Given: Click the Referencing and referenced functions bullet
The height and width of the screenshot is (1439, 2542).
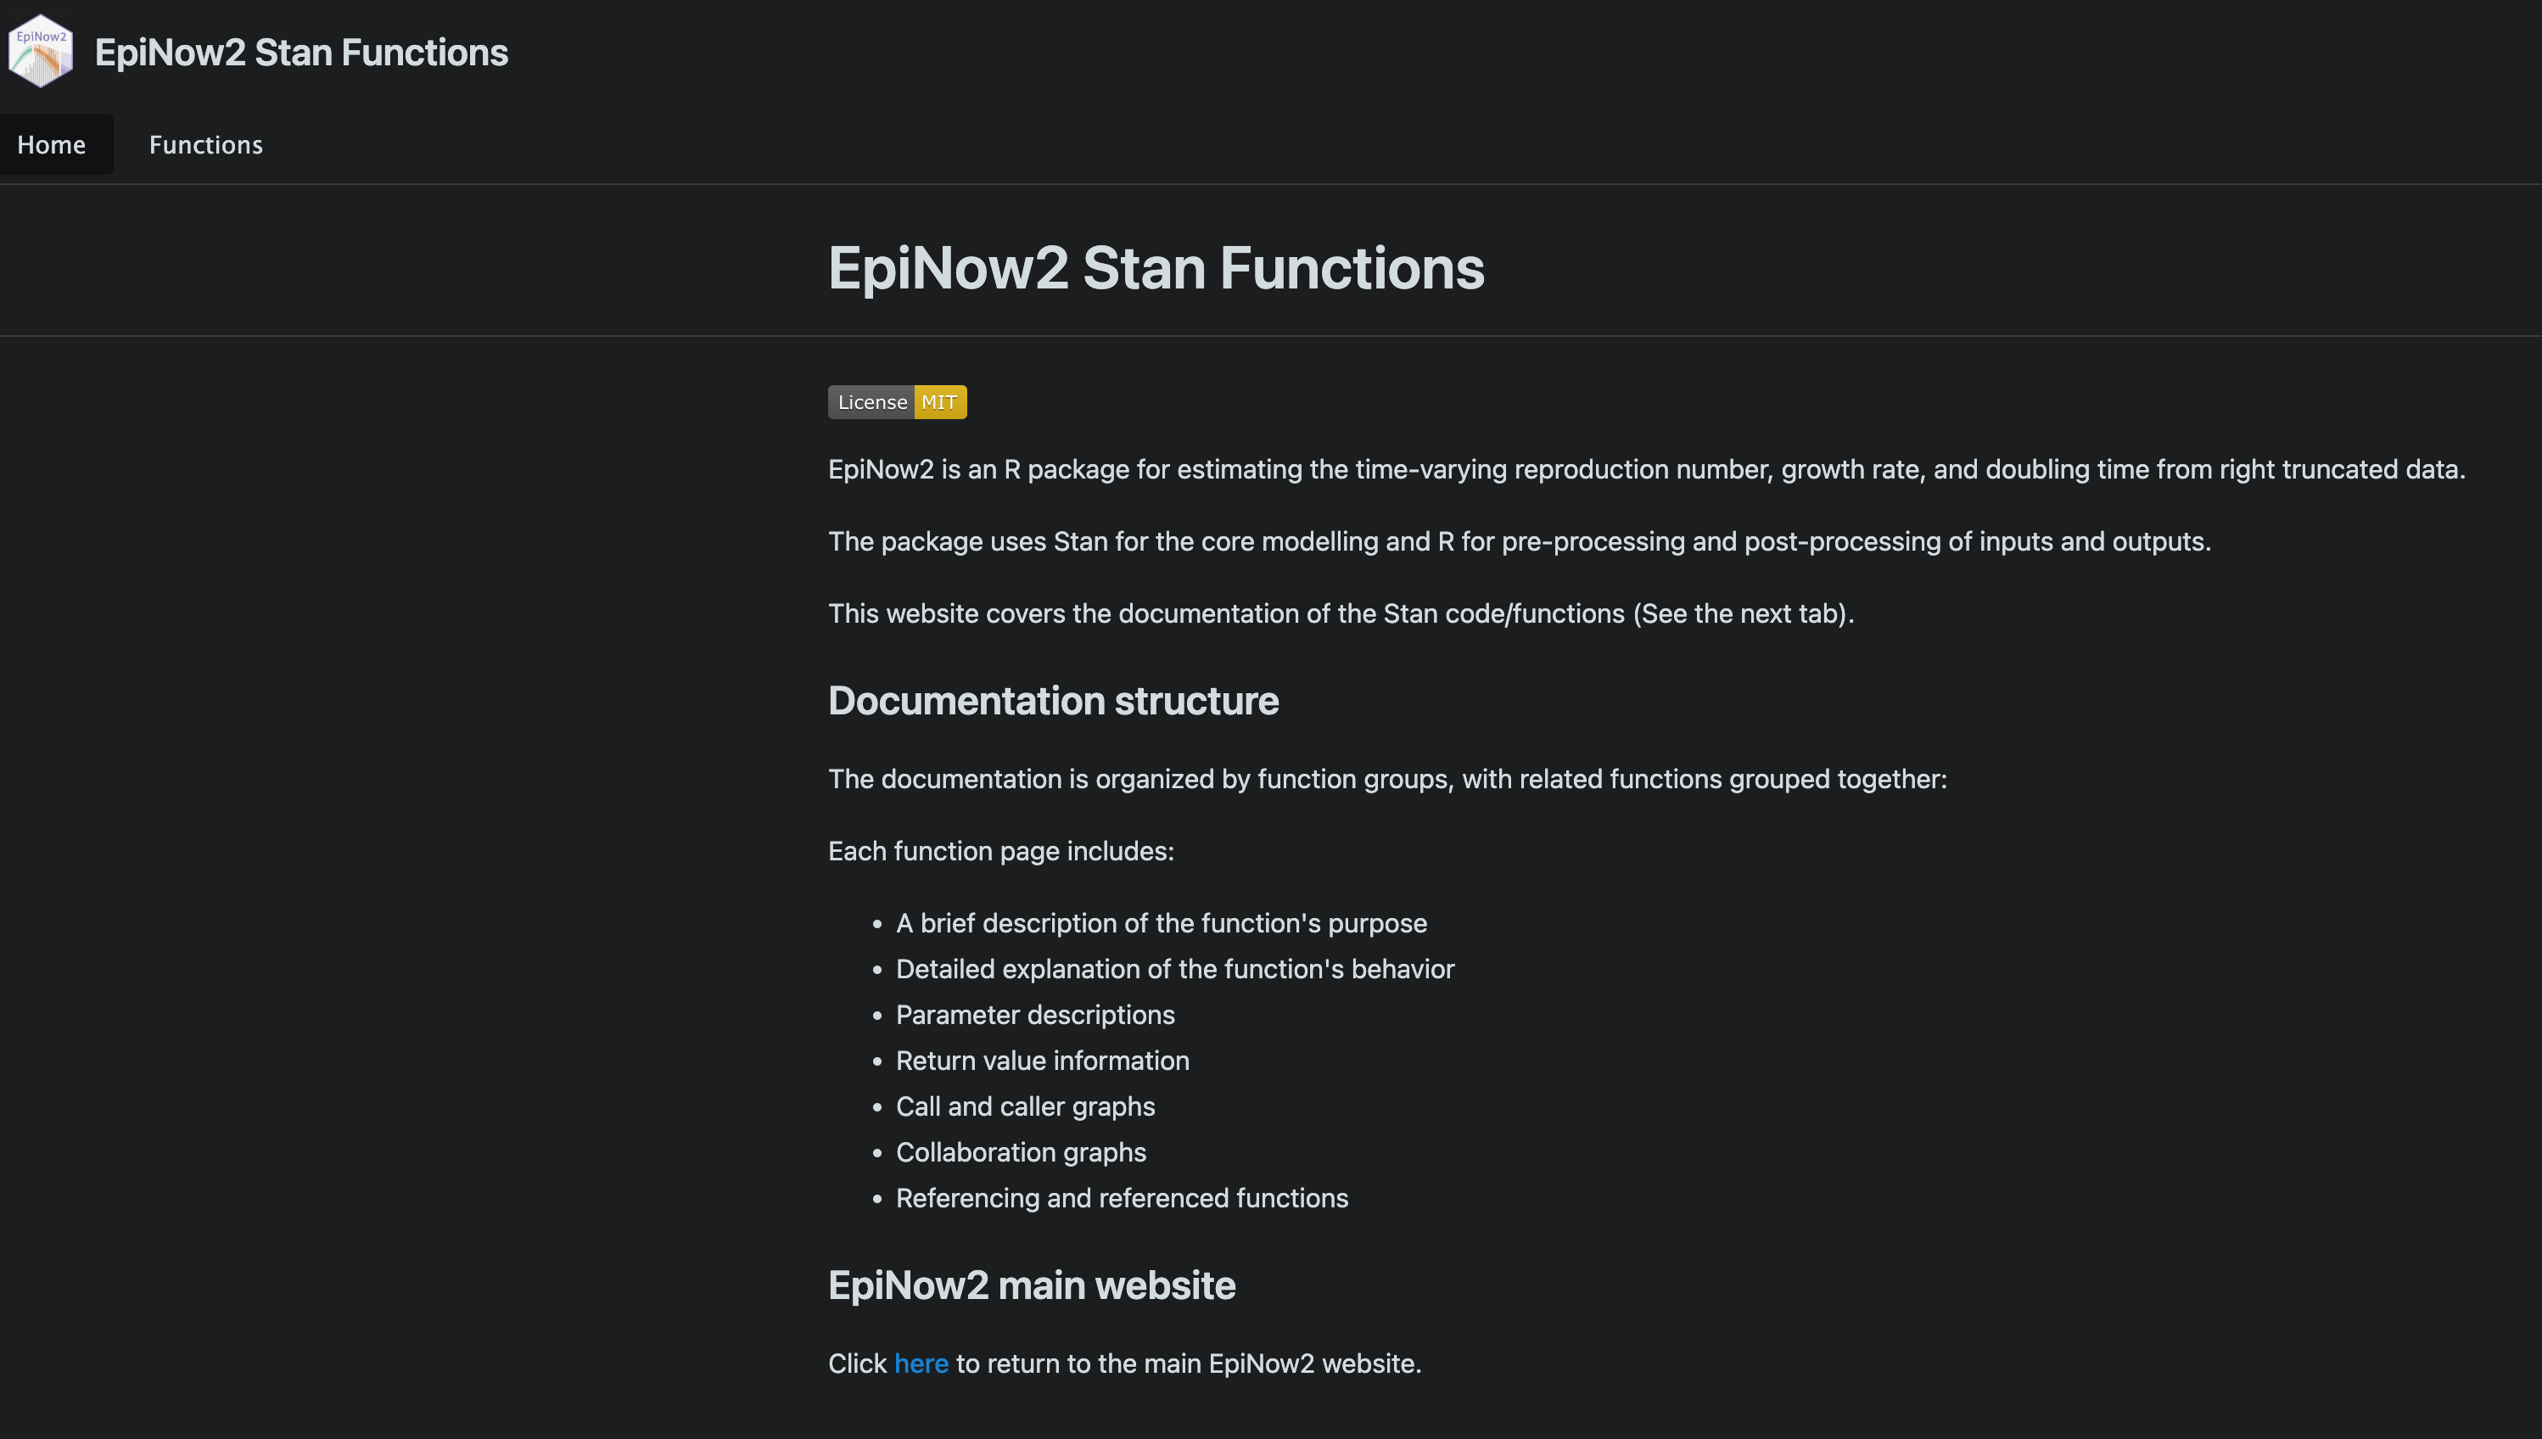Looking at the screenshot, I should 1122,1198.
